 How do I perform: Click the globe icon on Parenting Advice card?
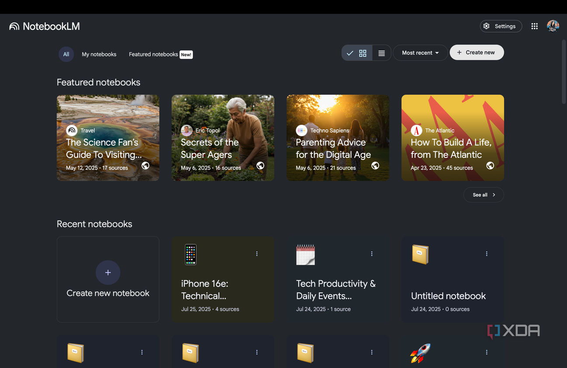tap(375, 166)
